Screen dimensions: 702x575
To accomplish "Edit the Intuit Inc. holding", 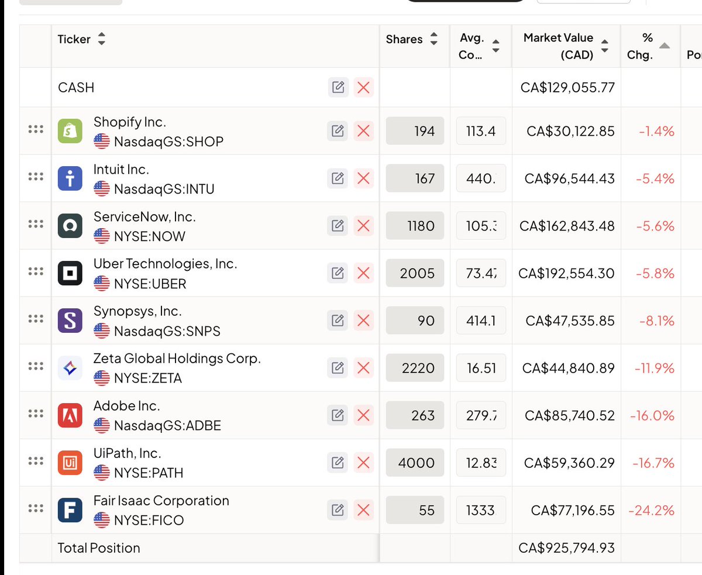I will click(338, 178).
